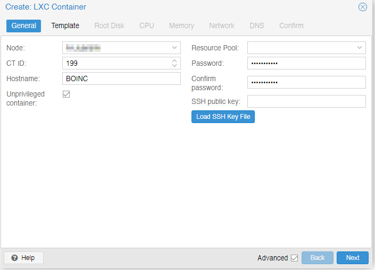
Task: Open the DNS tab
Action: [256, 26]
